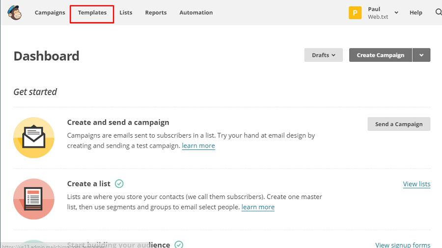Screen dimensions: 442x248
Task: Open the View lists link
Action: click(416, 184)
